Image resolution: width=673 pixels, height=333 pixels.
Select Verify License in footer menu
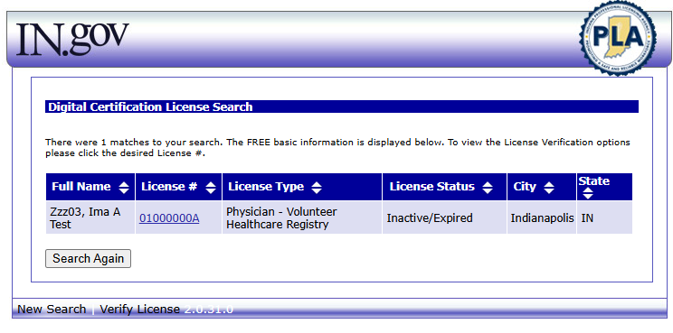pos(140,309)
